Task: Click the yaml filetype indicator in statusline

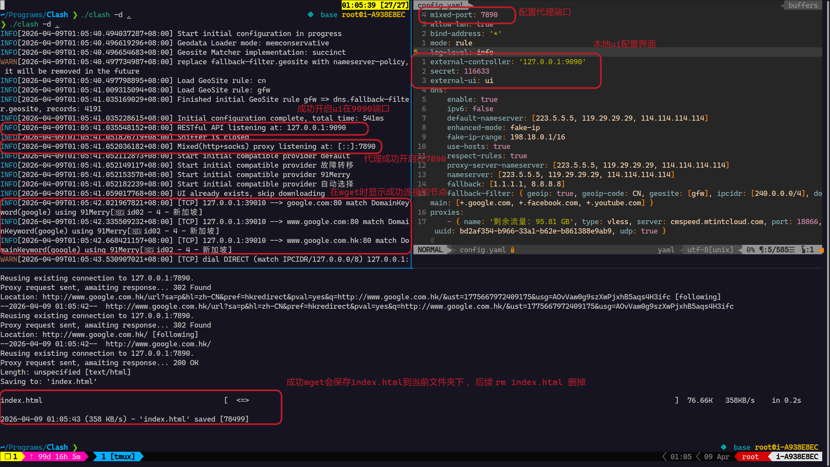Action: (x=666, y=250)
